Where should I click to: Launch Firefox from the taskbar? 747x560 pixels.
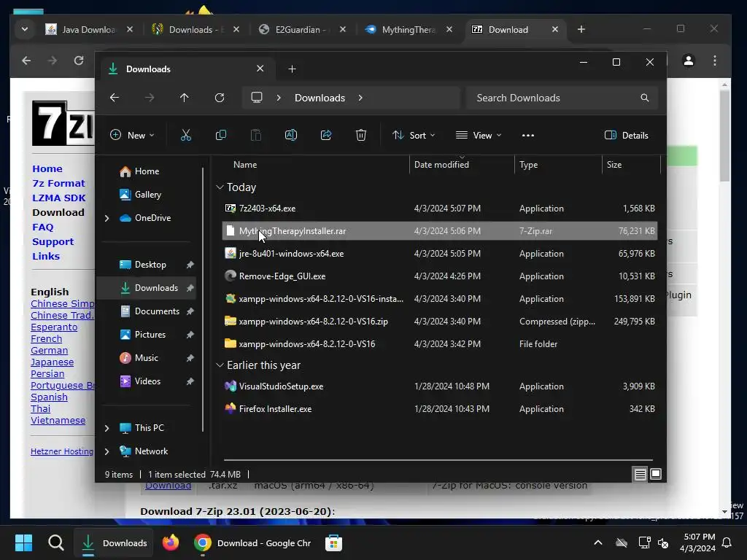pos(171,542)
